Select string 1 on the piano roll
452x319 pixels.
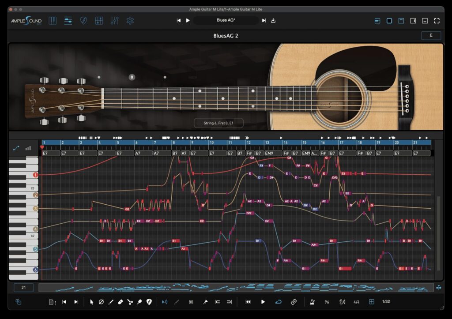tap(35, 175)
